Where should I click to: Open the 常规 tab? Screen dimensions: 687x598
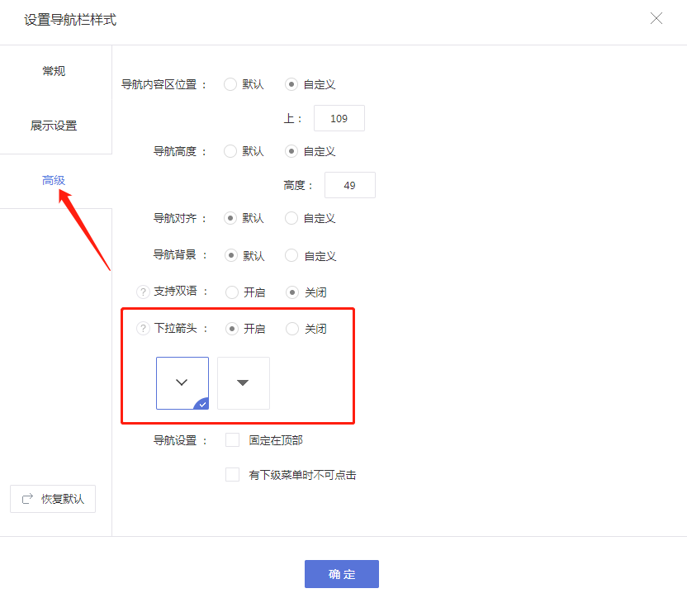point(54,71)
